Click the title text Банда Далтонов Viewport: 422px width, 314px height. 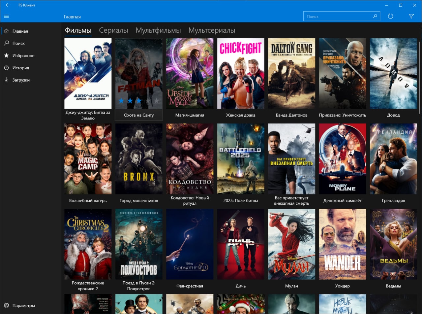291,115
